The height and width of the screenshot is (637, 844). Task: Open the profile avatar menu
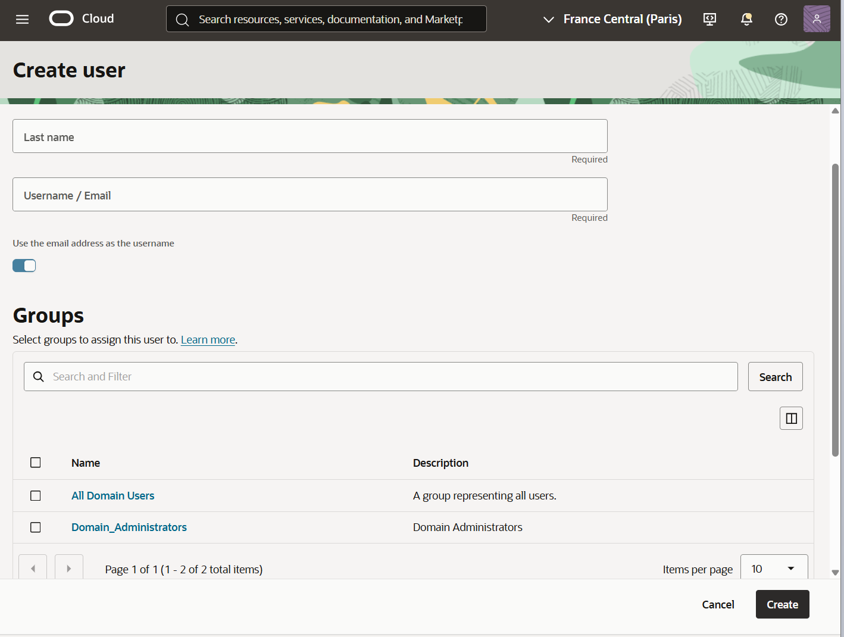pos(816,18)
